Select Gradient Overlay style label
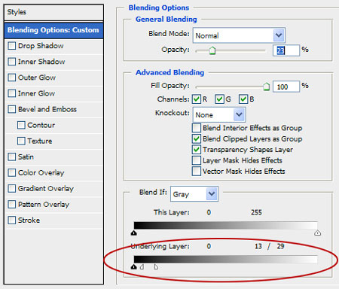339x289 pixels. click(x=46, y=189)
